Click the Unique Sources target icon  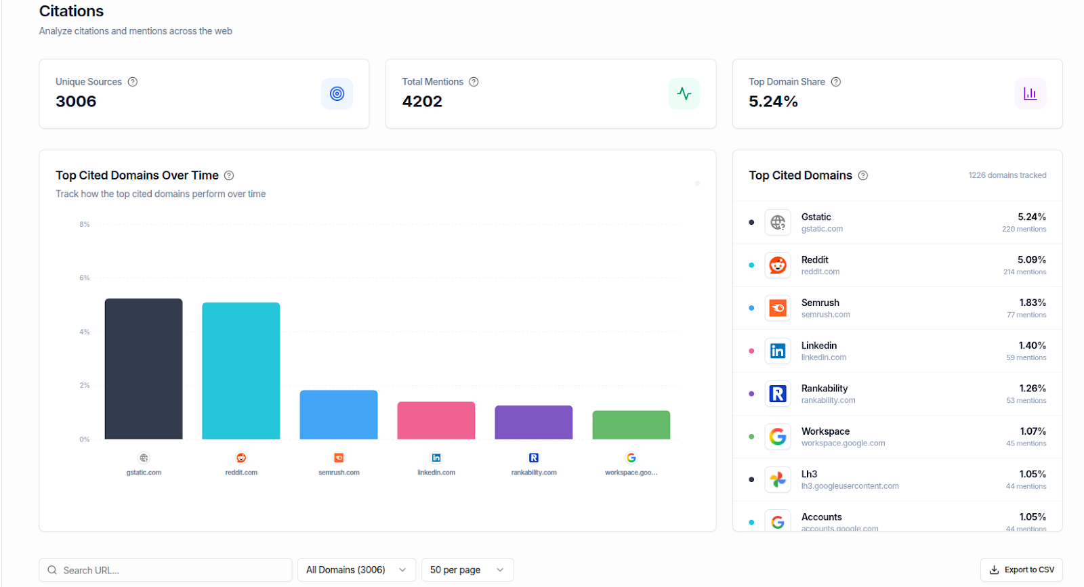pos(337,93)
